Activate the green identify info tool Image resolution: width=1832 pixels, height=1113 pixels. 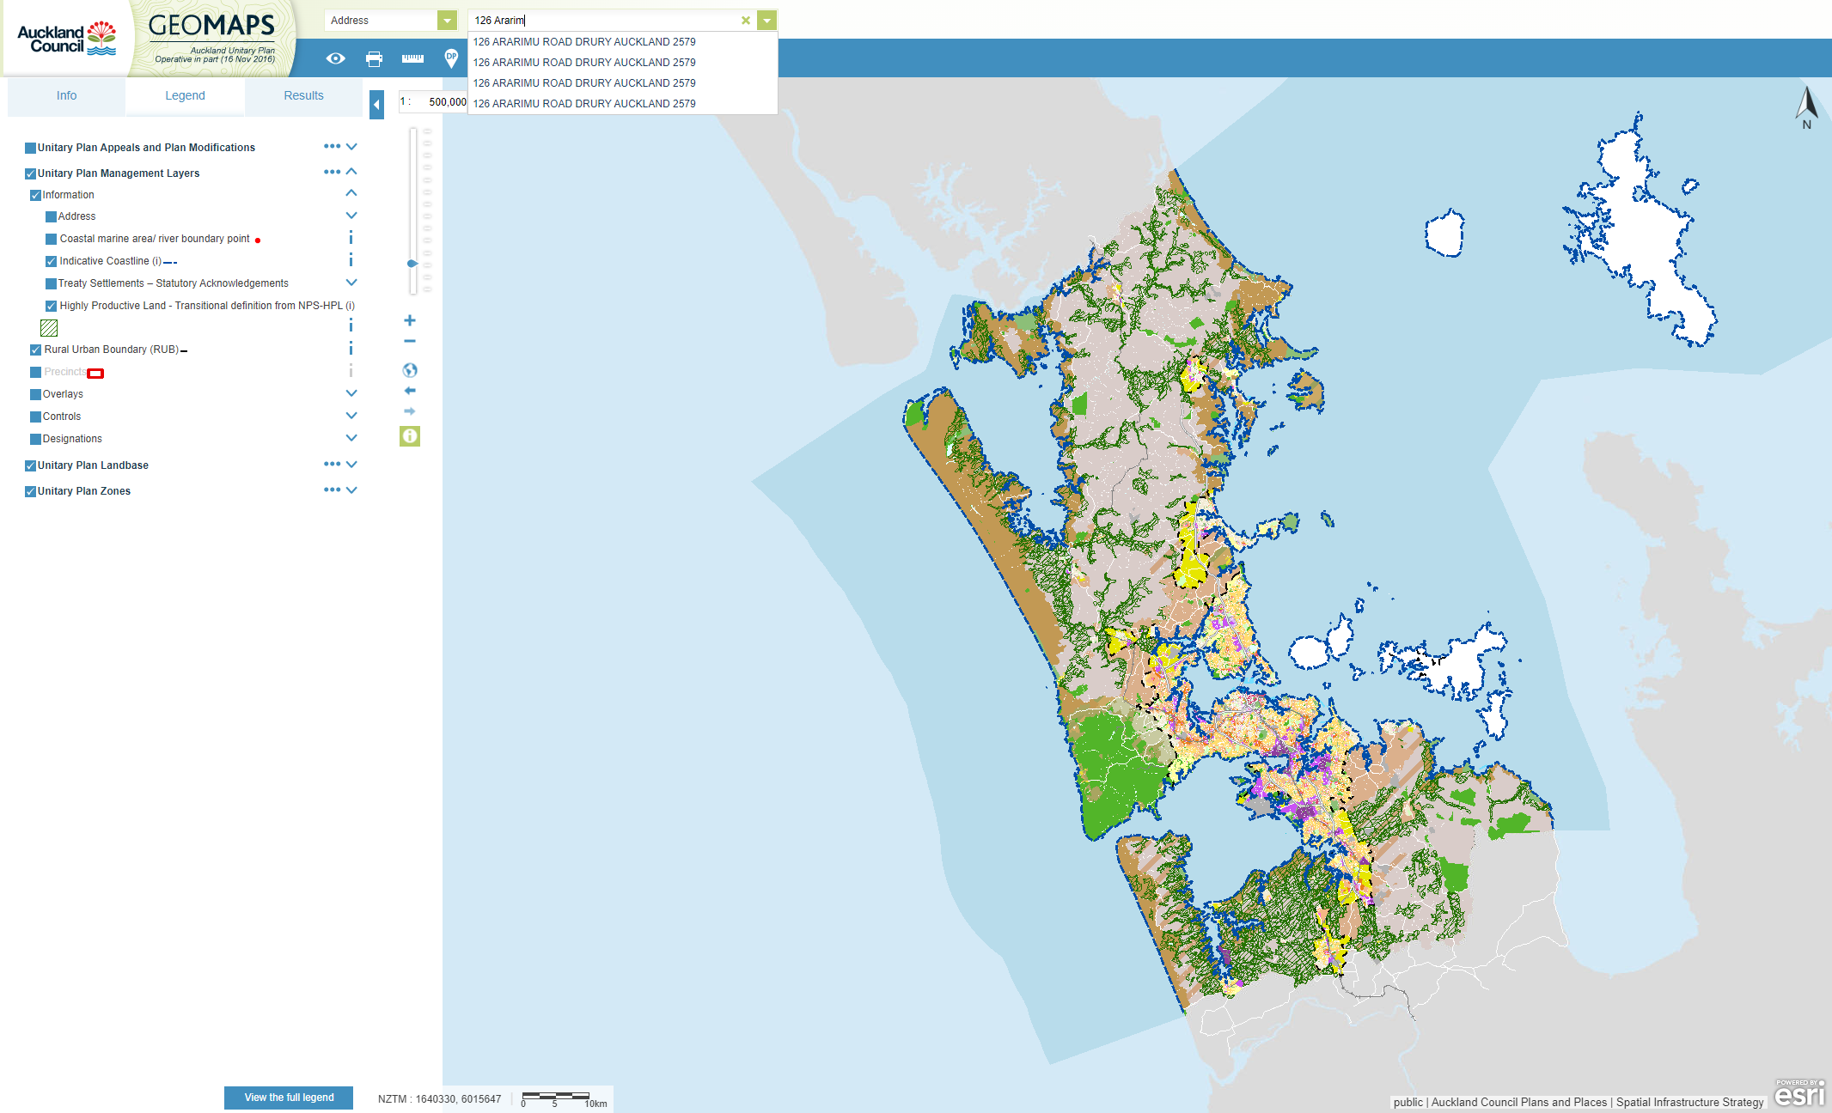point(410,436)
